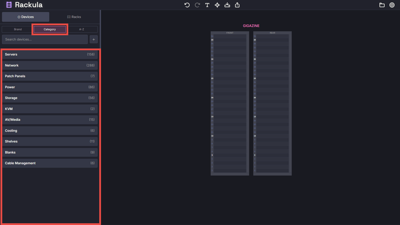Viewport: 400px width, 225px height.
Task: Click the undo arrow icon
Action: pos(187,5)
